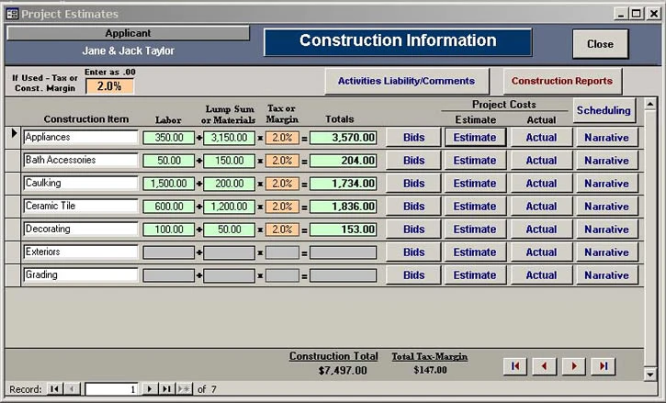Click last-record button in Record navigator bar
Viewport: 666px width, 403px height.
point(166,389)
